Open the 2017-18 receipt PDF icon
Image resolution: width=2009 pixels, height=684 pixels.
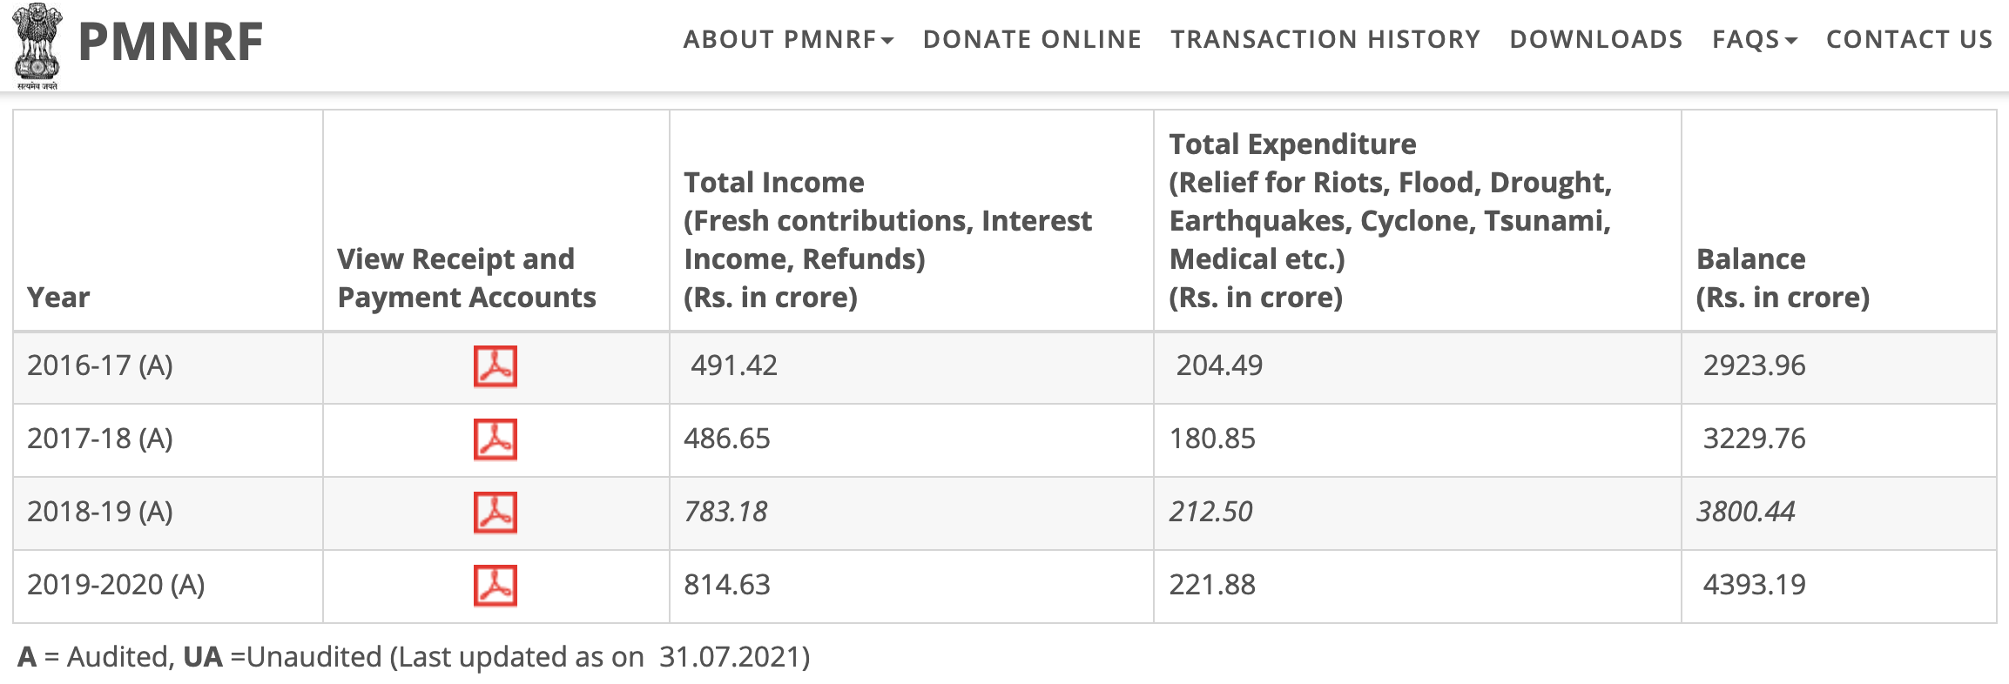(495, 439)
